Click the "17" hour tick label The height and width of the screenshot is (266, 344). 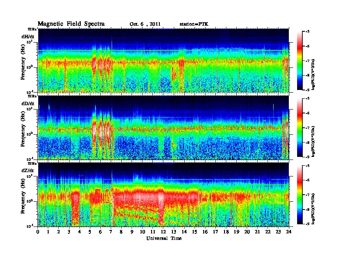[216, 232]
